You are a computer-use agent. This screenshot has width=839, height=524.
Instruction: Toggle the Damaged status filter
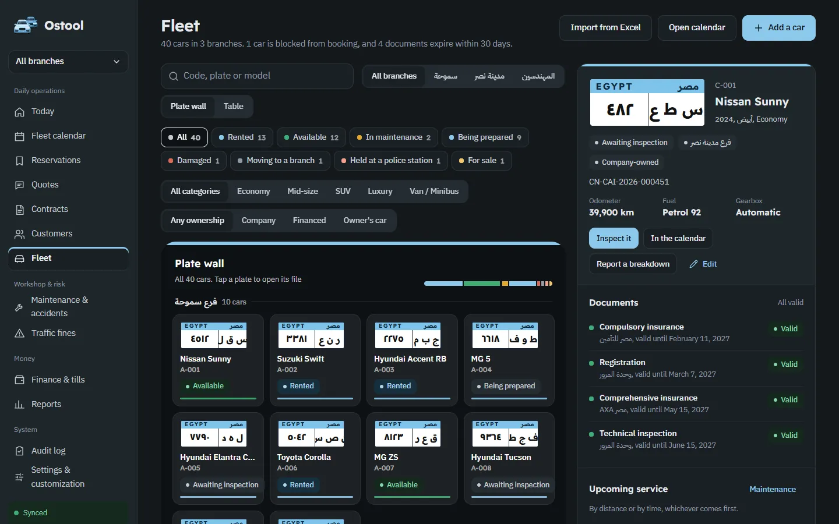pos(193,161)
